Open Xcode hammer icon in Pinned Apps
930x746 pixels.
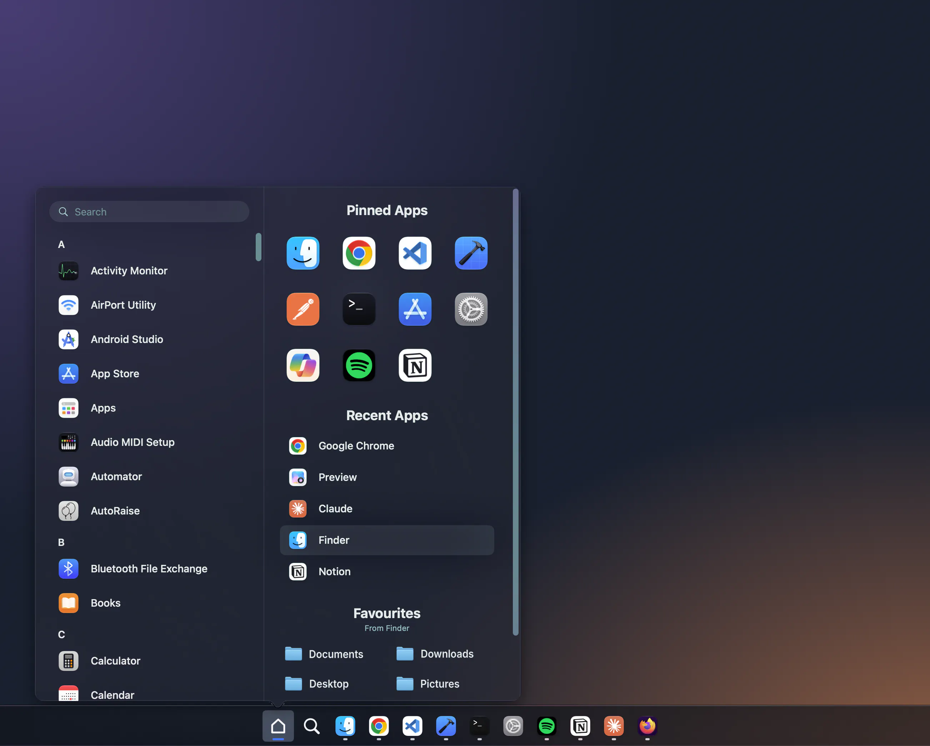click(471, 253)
